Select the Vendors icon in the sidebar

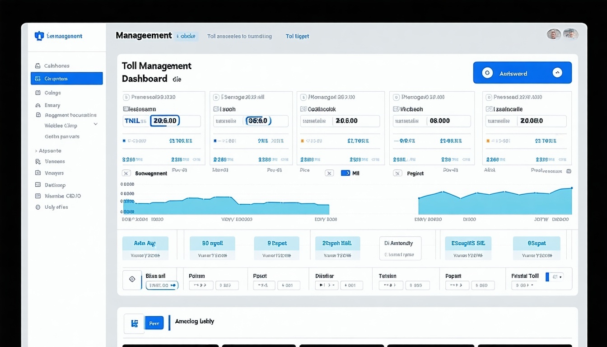coord(37,161)
